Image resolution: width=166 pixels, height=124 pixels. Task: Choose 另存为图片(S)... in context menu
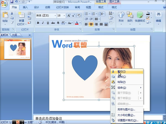click(127, 109)
